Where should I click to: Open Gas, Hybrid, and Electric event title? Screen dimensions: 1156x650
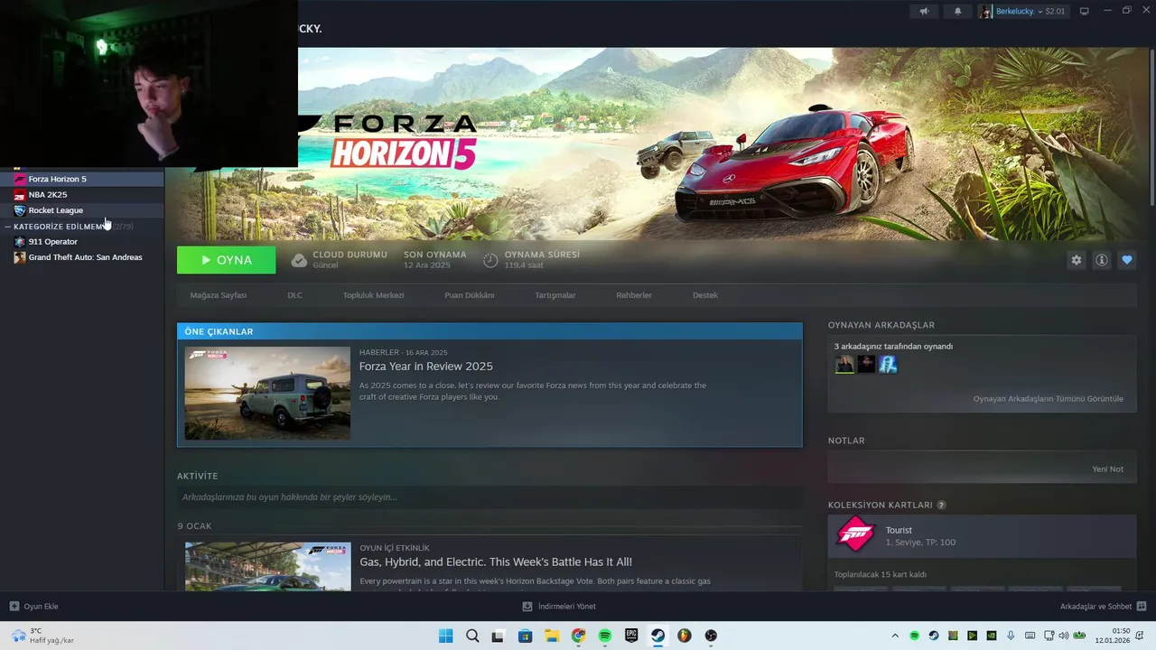495,562
